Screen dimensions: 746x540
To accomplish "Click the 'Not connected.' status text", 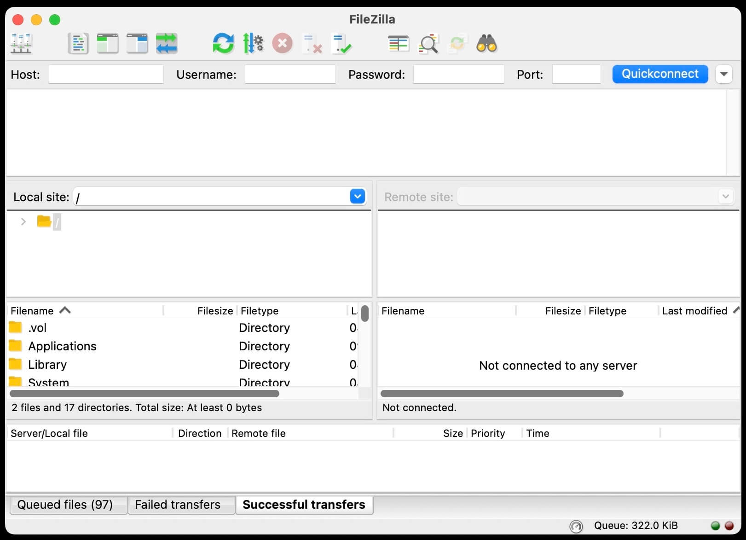I will coord(419,407).
